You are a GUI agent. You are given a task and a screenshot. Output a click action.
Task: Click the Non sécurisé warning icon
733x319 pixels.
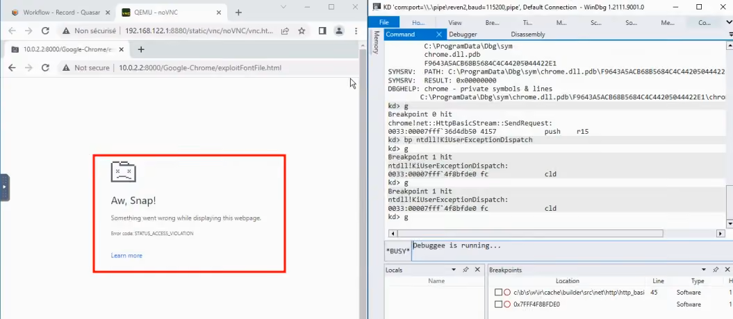[67, 31]
